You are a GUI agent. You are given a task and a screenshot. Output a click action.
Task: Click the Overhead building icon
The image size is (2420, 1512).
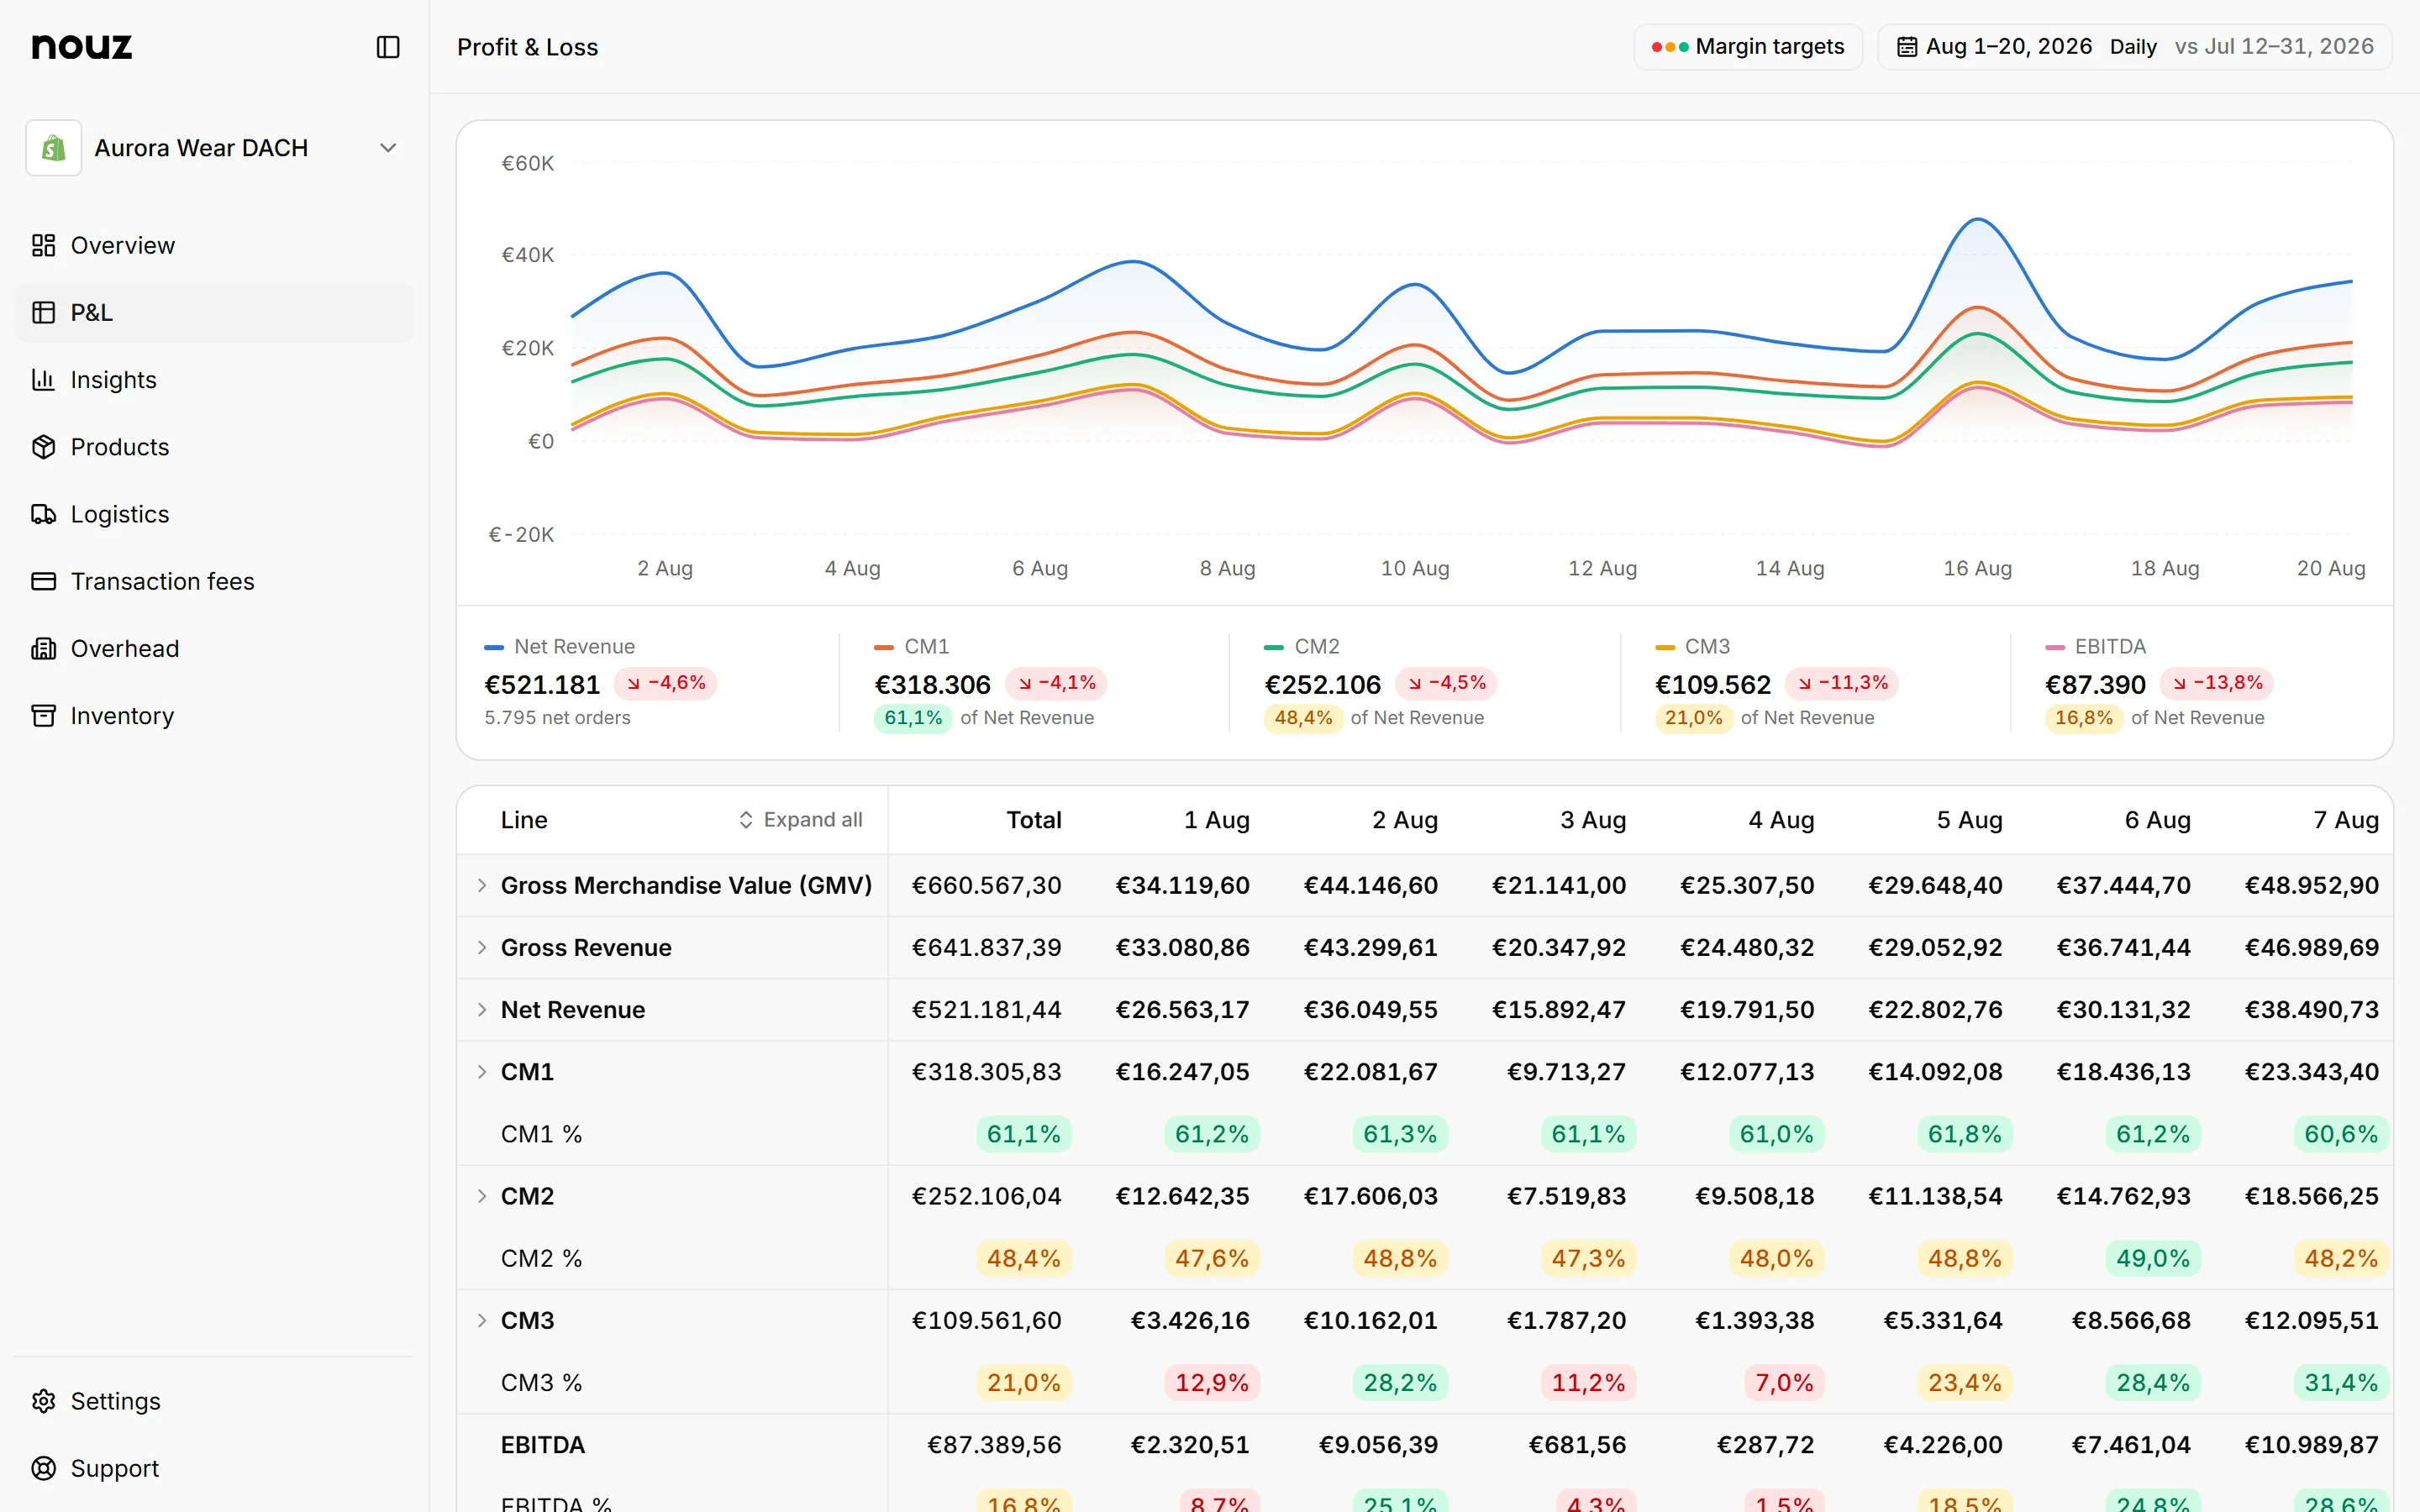point(43,648)
